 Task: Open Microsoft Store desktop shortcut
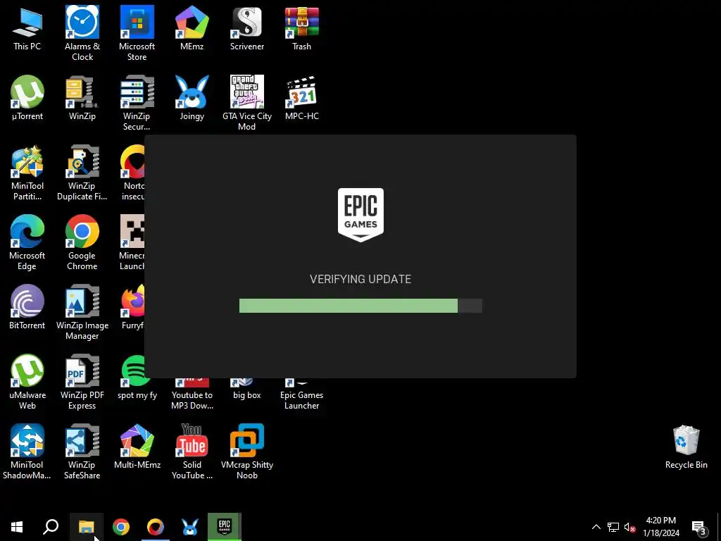(137, 33)
